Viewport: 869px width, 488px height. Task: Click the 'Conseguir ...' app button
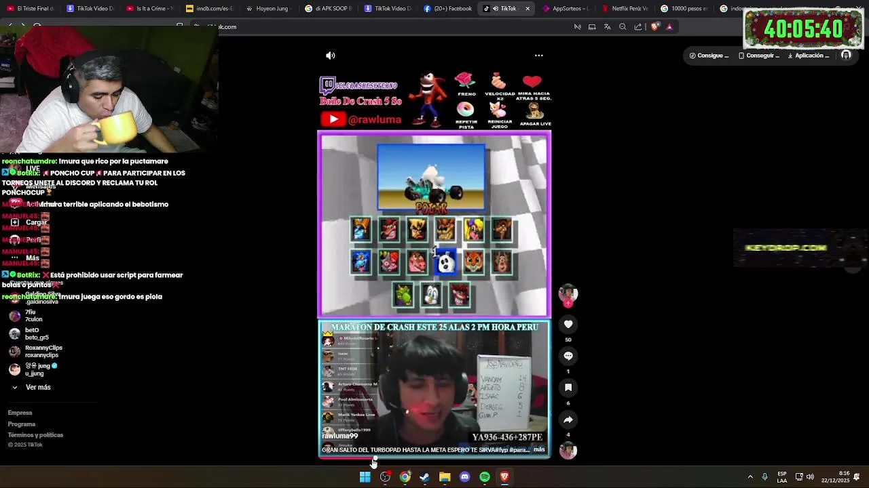759,56
